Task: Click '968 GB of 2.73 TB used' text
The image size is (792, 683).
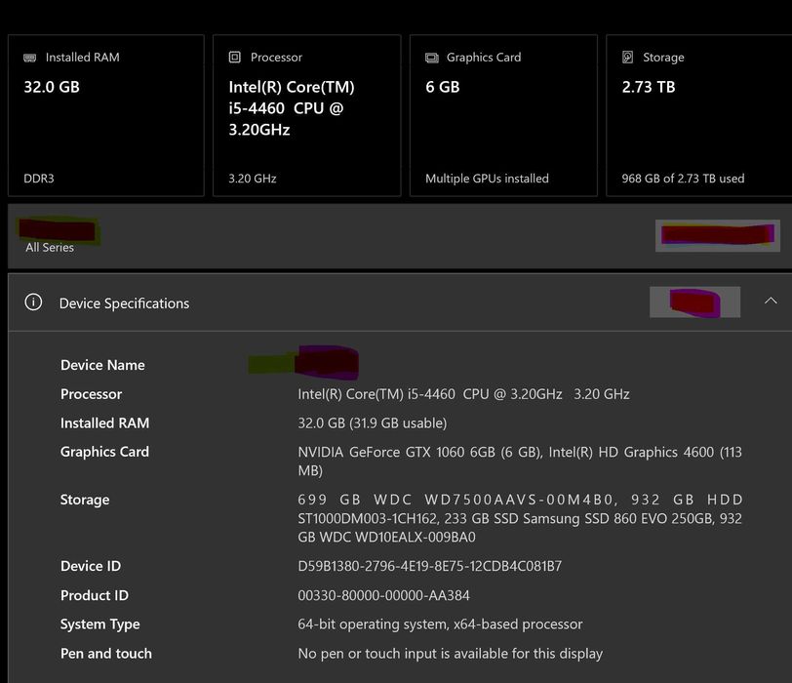Action: point(683,179)
